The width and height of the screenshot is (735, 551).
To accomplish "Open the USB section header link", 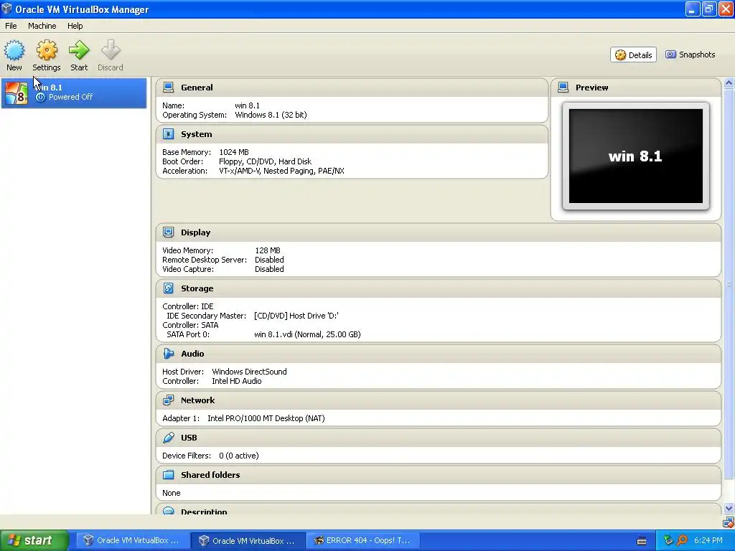I will tap(189, 438).
